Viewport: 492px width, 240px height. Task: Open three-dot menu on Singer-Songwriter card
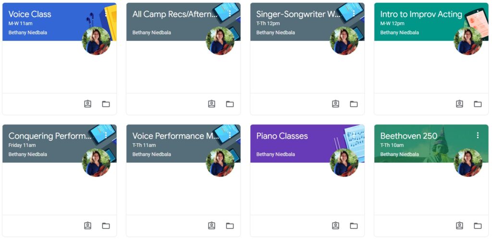(354, 13)
